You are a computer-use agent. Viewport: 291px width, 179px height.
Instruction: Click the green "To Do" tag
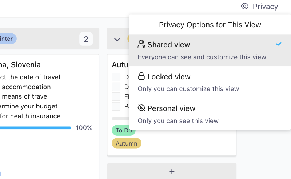[x=124, y=130]
